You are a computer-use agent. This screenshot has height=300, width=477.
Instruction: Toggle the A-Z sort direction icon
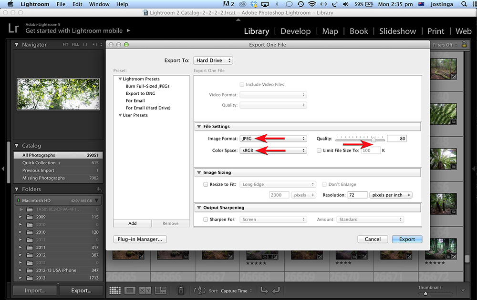click(x=199, y=290)
